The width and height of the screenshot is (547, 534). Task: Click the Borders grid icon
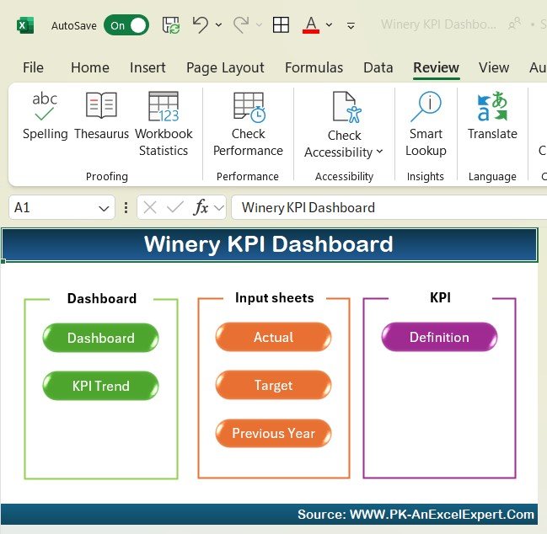[x=281, y=25]
